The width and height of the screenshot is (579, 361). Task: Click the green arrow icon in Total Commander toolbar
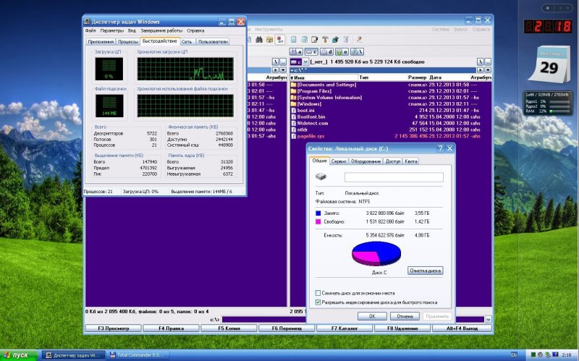[336, 40]
